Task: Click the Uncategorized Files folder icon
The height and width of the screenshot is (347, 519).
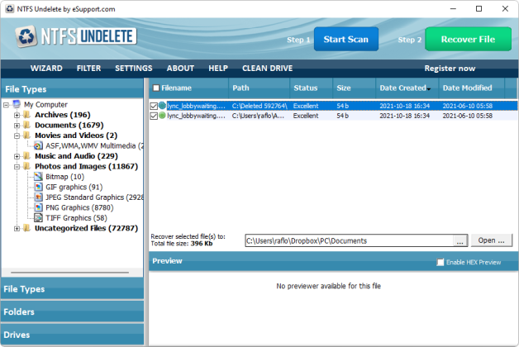Action: pos(27,228)
